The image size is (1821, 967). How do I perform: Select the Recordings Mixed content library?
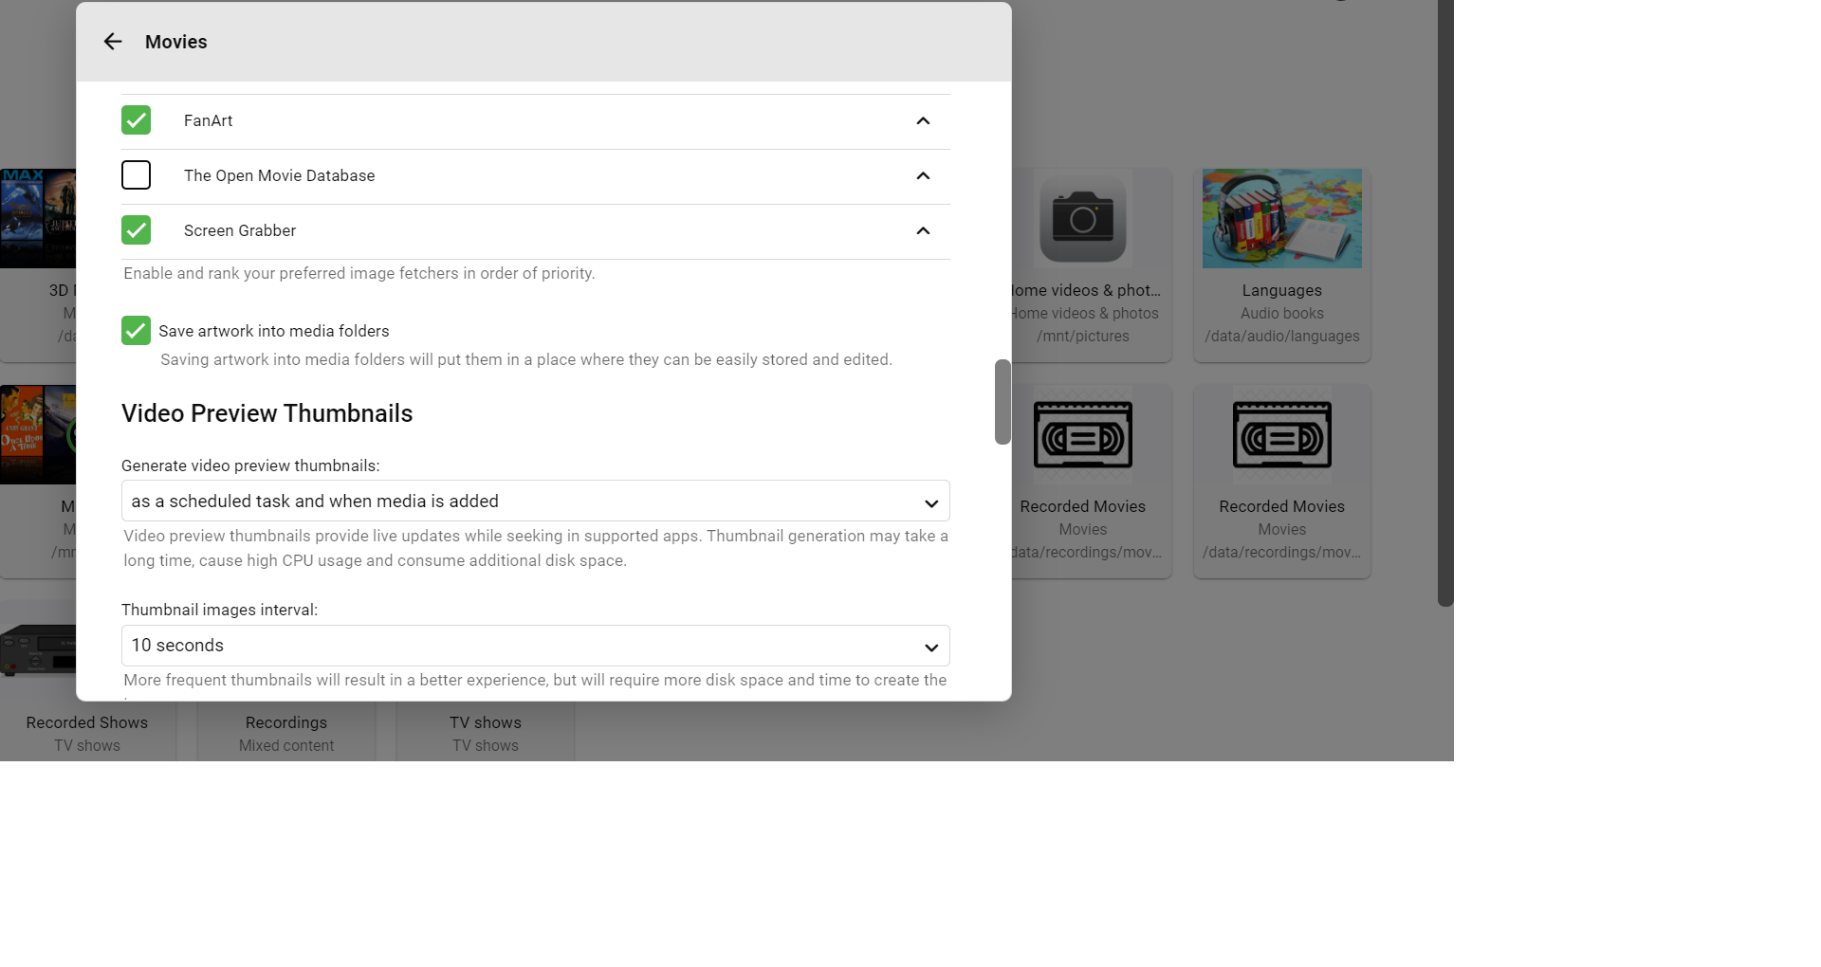point(286,734)
